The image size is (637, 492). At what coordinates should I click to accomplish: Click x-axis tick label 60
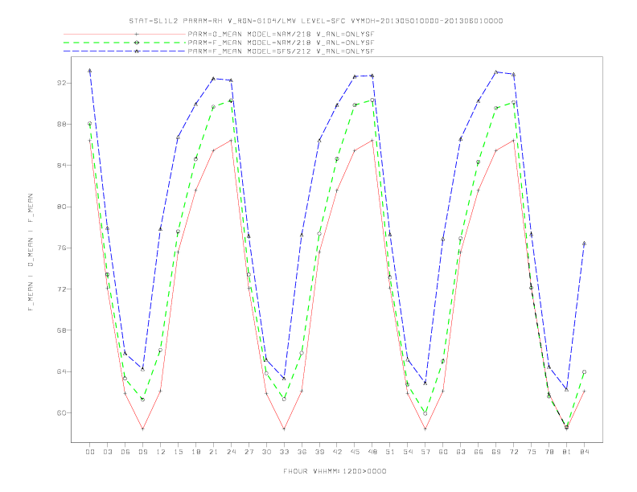(x=443, y=452)
